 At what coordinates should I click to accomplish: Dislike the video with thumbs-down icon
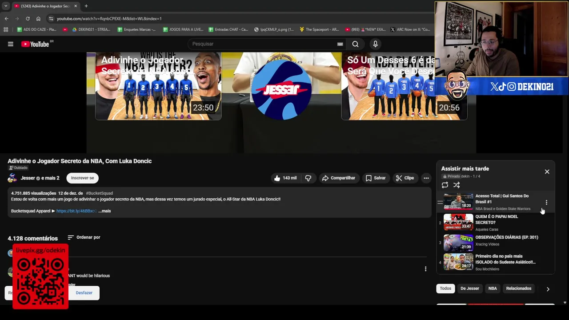point(308,178)
